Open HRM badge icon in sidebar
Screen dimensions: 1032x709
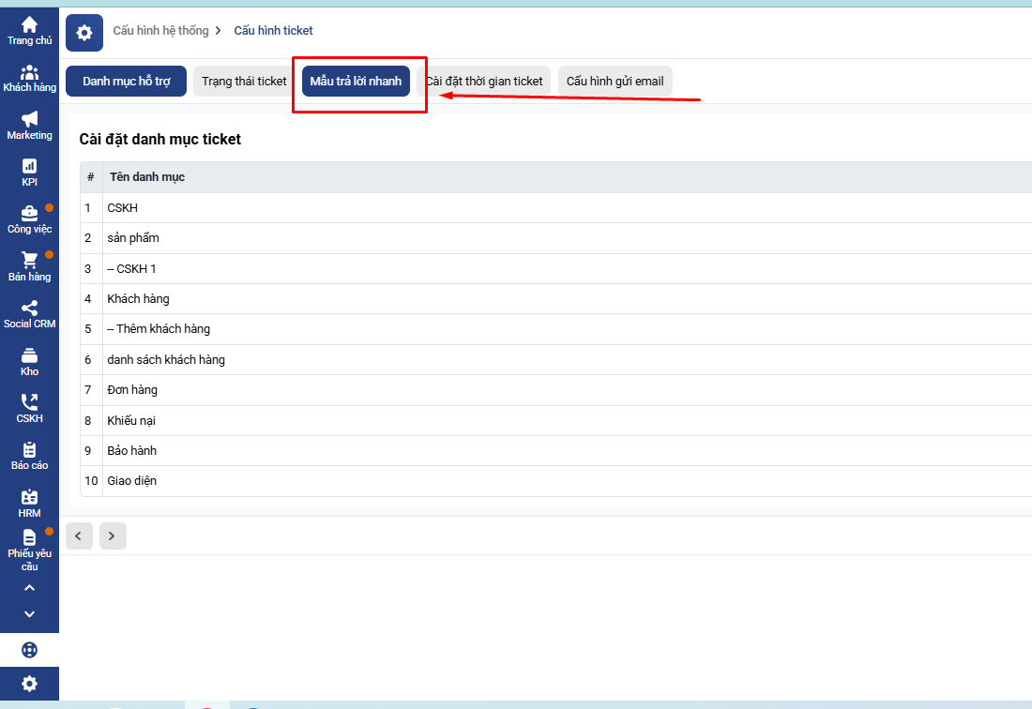[x=29, y=498]
